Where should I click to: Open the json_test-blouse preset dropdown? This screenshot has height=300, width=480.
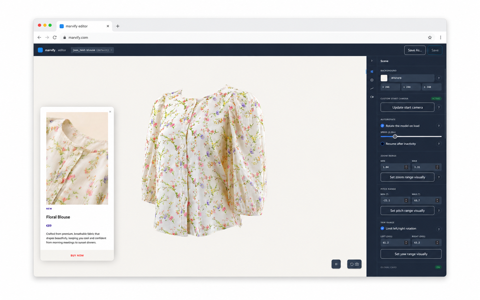coord(92,50)
